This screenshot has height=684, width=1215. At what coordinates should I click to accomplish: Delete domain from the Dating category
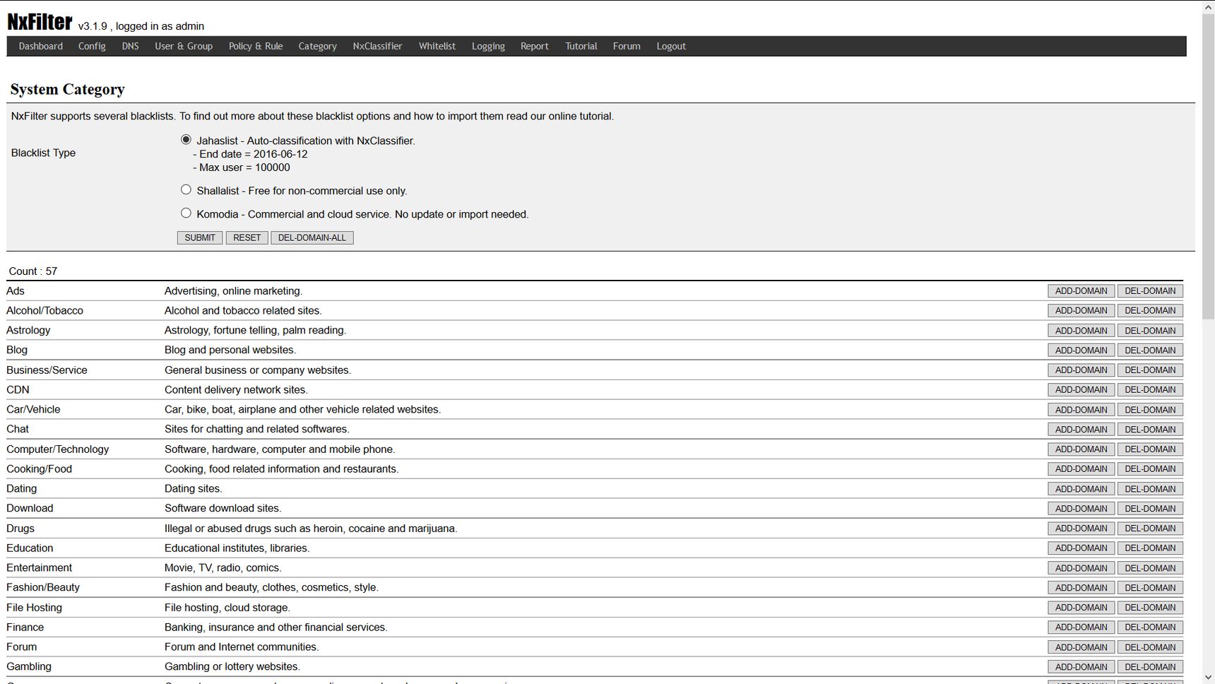1150,489
